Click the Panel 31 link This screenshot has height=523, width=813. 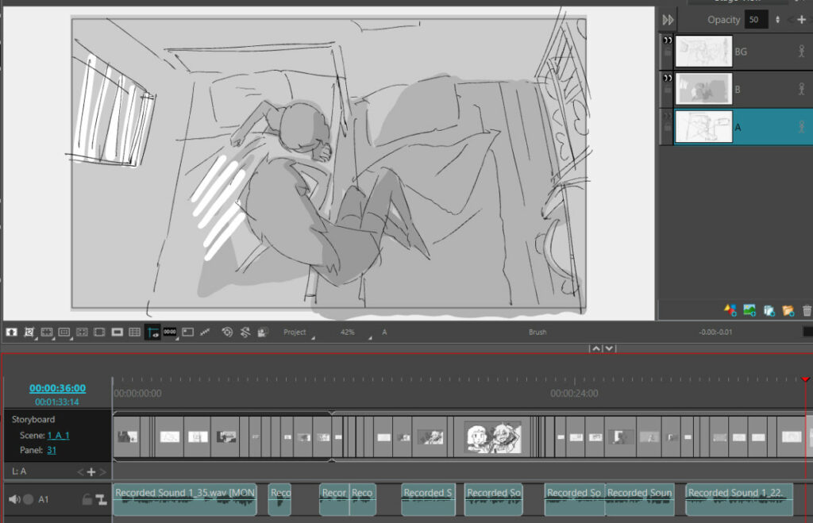pos(52,450)
